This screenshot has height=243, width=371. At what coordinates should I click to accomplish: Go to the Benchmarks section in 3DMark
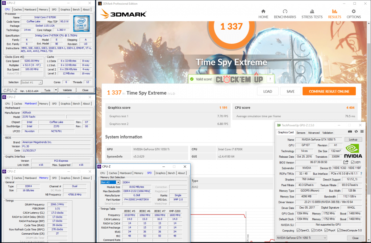pos(285,14)
